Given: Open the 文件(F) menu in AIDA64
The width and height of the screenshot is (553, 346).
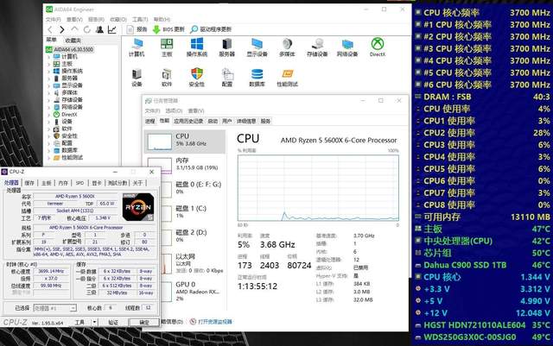Looking at the screenshot, I should [x=54, y=19].
